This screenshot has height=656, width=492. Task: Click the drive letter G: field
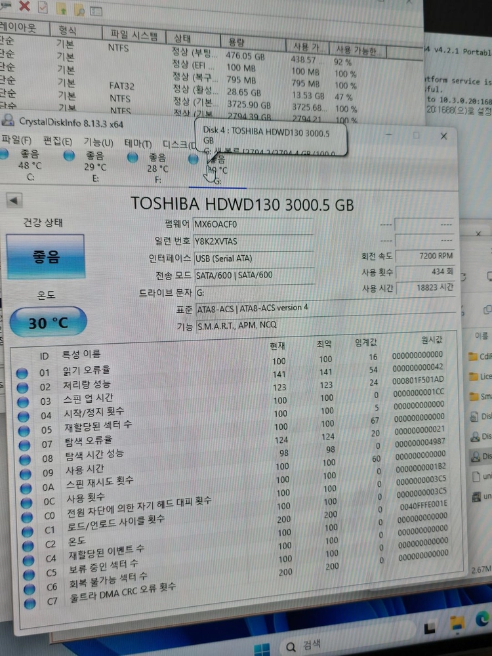point(255,292)
